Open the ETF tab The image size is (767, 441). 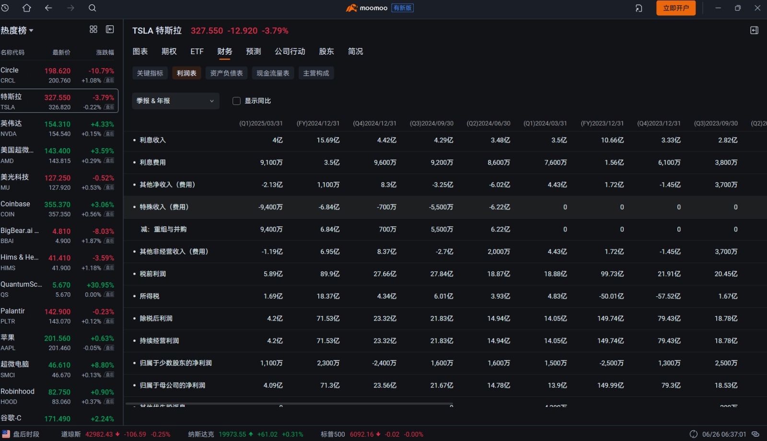tap(197, 51)
